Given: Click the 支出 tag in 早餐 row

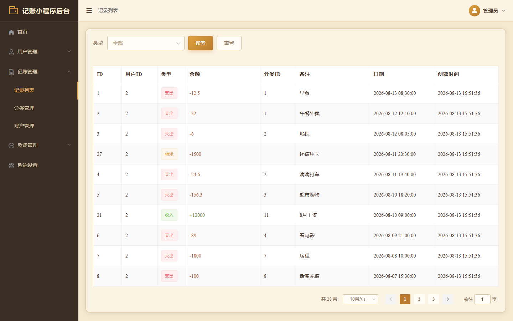Looking at the screenshot, I should point(169,93).
